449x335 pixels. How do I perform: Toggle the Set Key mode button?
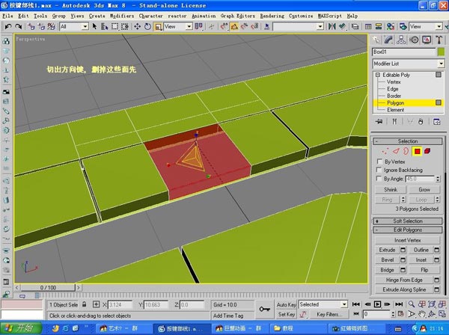[x=286, y=314]
